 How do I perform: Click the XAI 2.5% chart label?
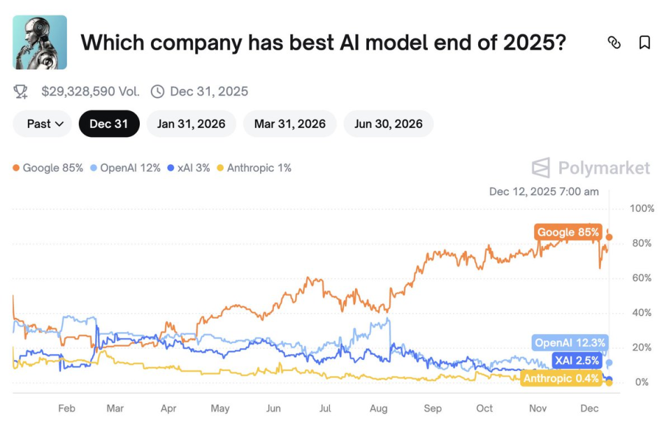(x=577, y=361)
